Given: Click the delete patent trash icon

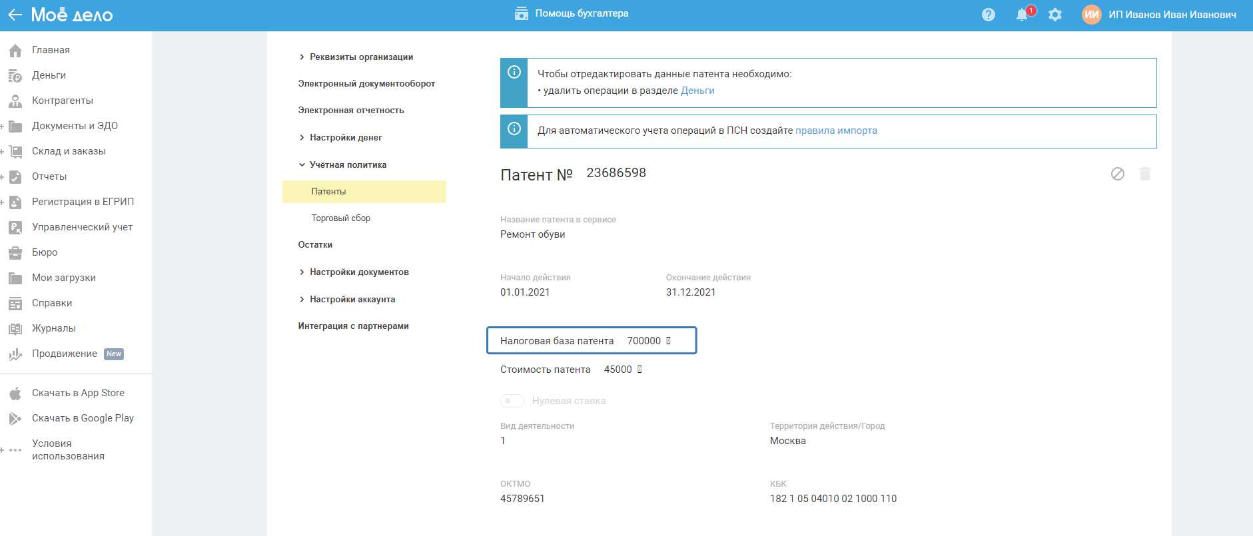Looking at the screenshot, I should click(1145, 174).
